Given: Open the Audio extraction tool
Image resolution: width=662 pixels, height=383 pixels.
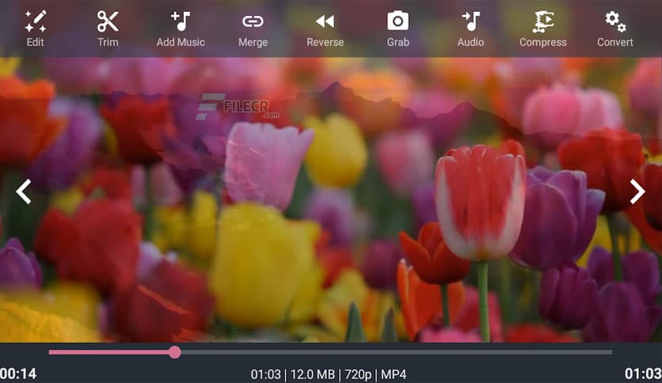Looking at the screenshot, I should pyautogui.click(x=470, y=28).
